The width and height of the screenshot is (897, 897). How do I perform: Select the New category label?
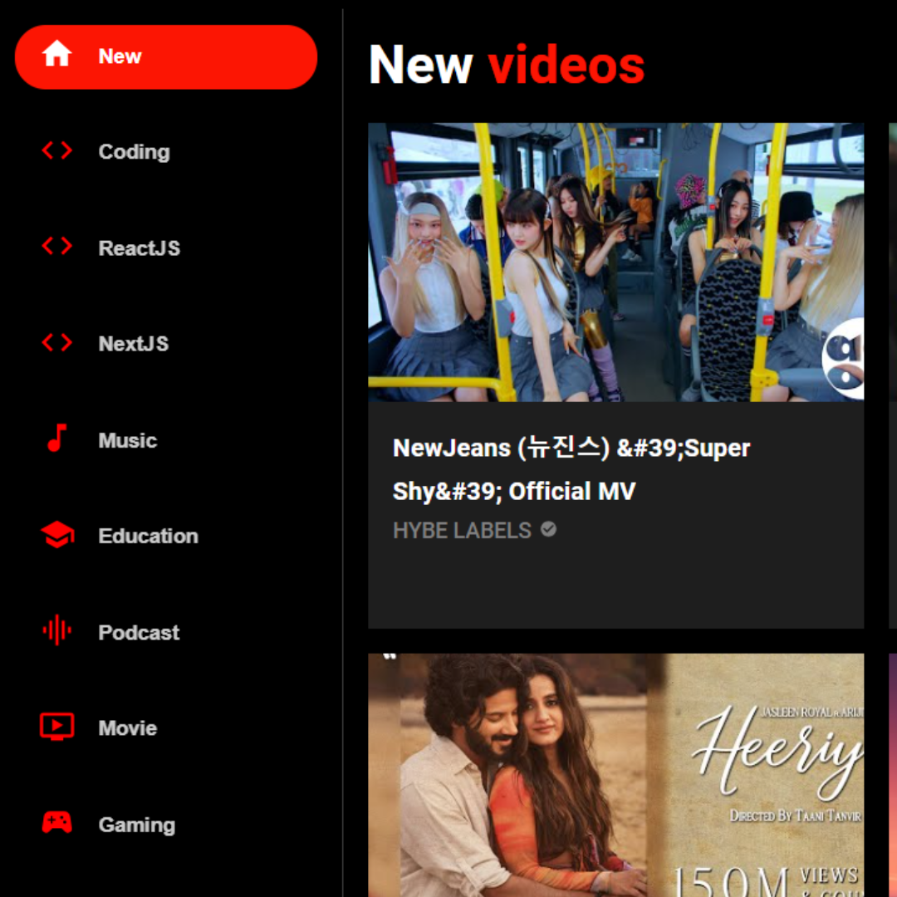coord(120,56)
